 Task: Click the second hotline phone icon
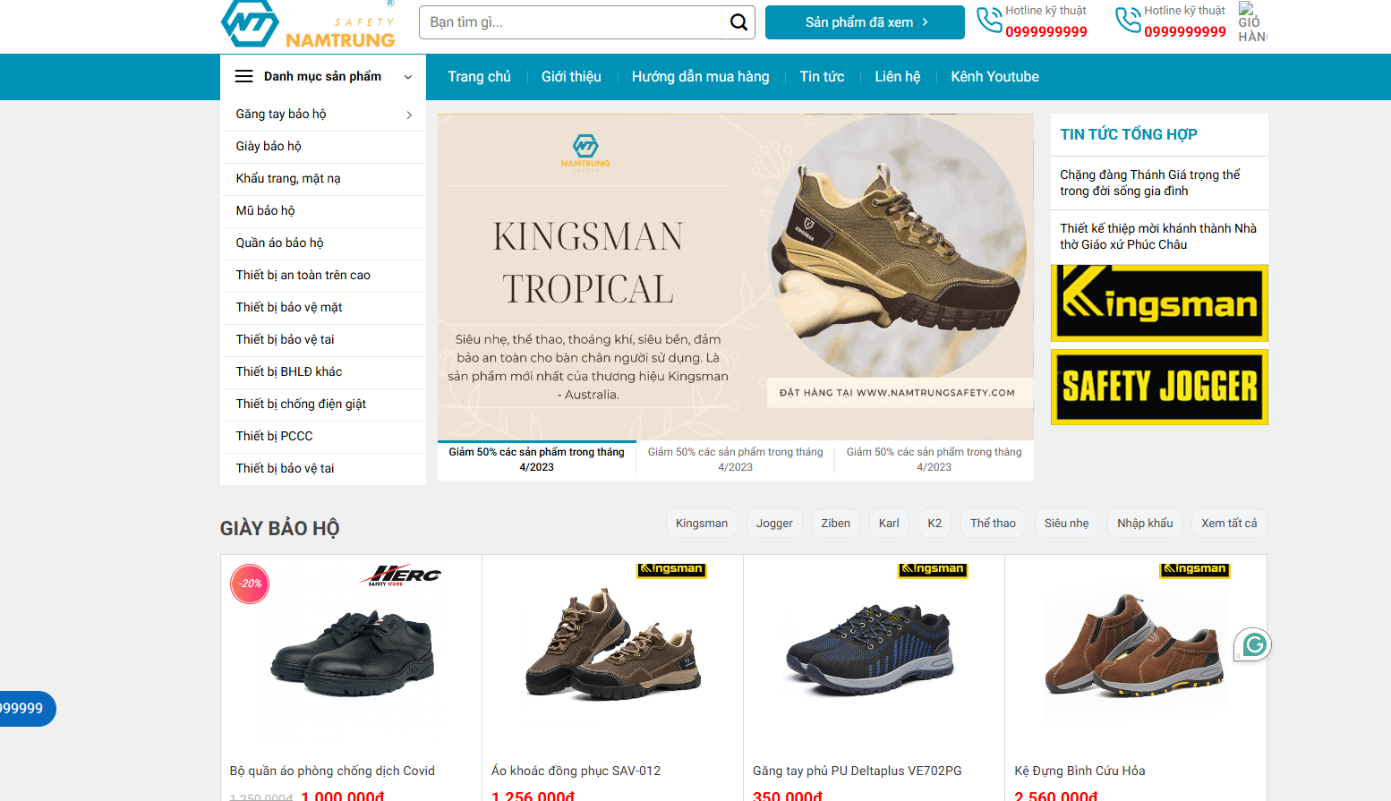[1127, 20]
